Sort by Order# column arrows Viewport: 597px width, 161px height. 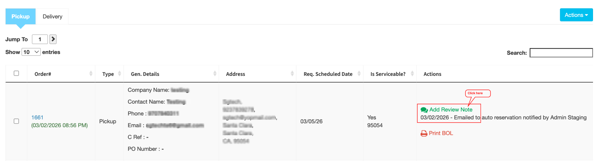pyautogui.click(x=91, y=74)
